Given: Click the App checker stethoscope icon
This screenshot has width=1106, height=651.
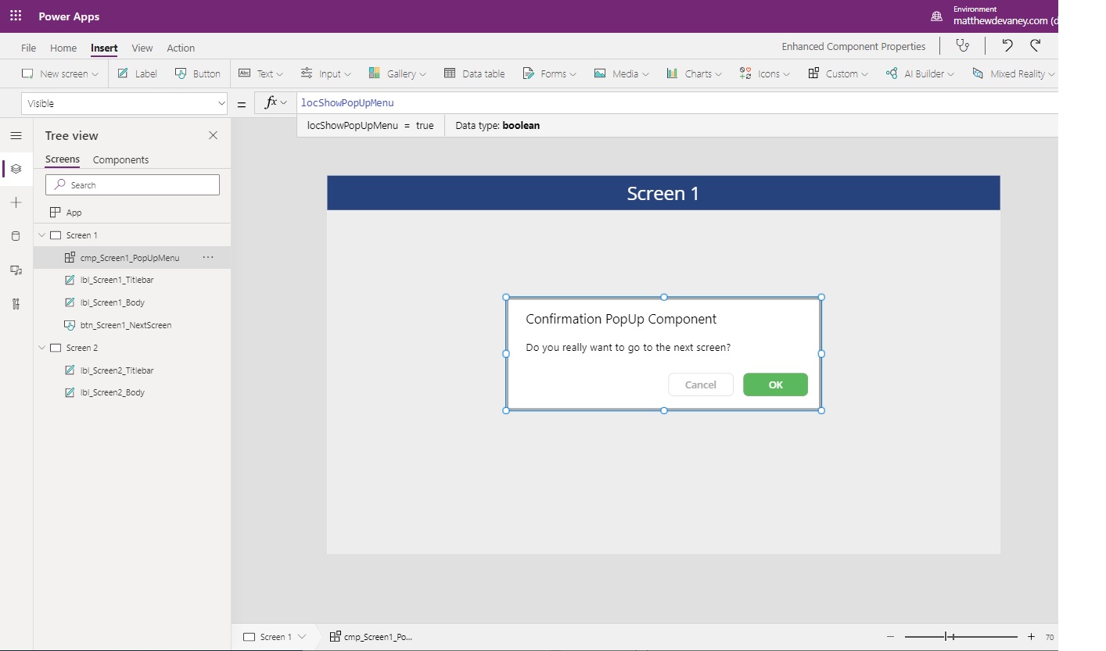Looking at the screenshot, I should [963, 46].
